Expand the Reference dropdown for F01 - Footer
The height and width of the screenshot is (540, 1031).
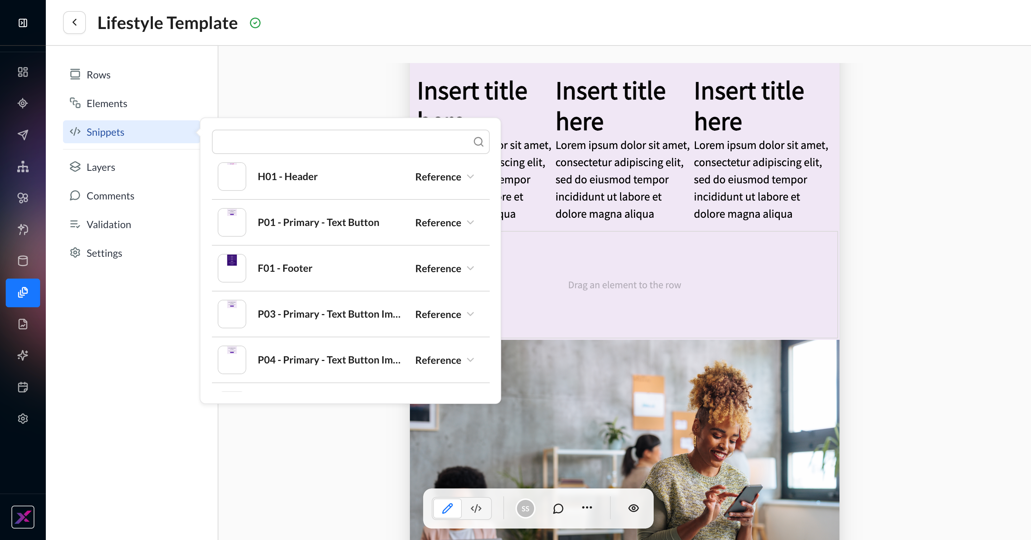click(444, 268)
